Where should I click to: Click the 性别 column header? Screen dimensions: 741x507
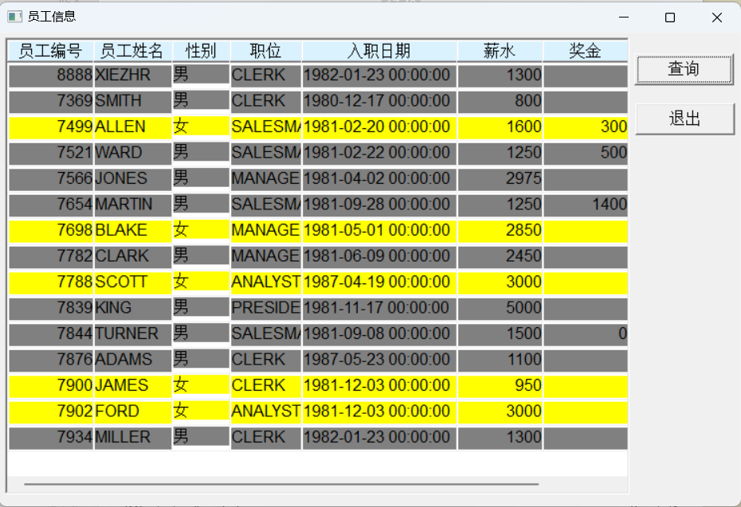click(202, 51)
